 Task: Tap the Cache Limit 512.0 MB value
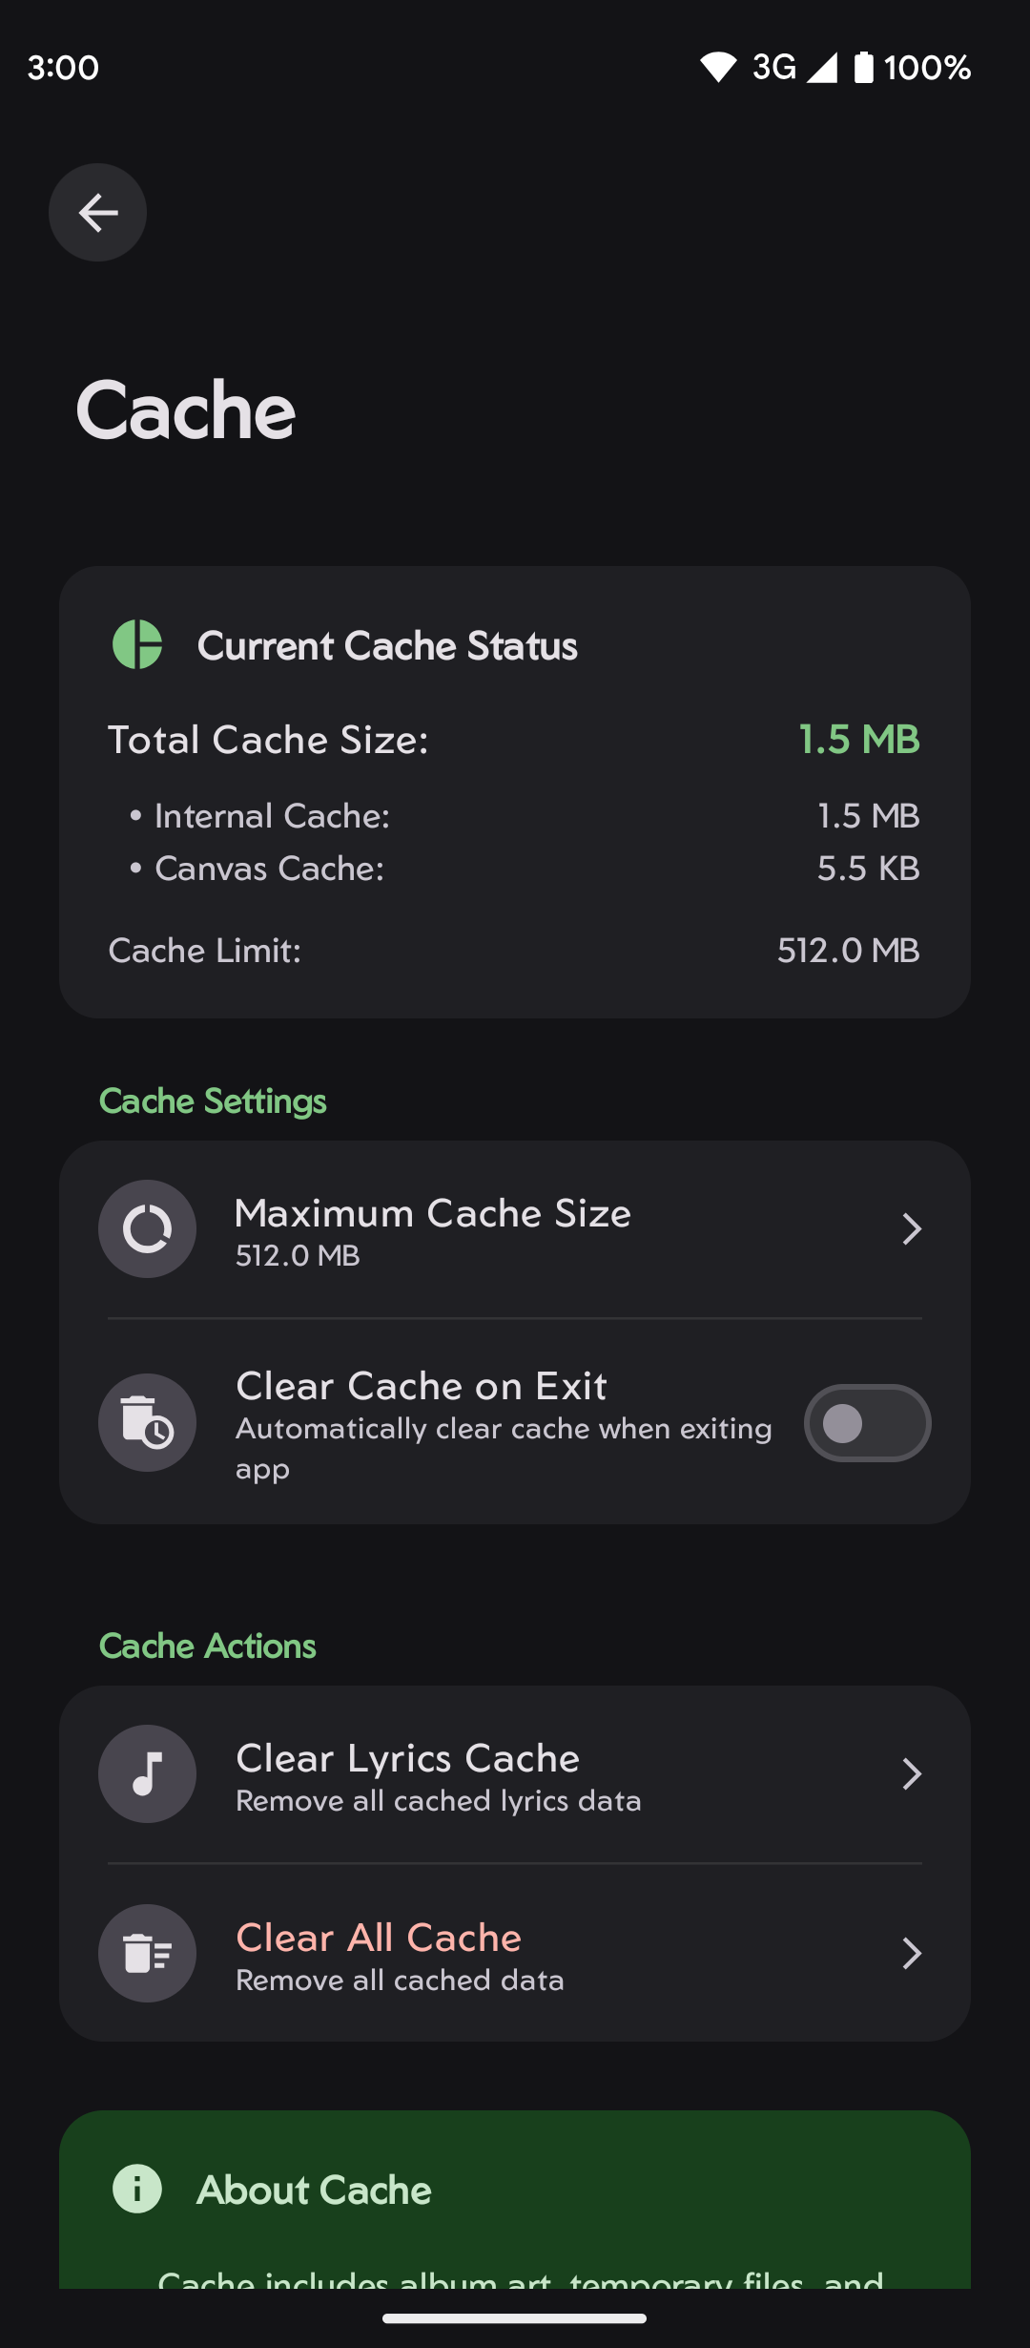coord(848,951)
